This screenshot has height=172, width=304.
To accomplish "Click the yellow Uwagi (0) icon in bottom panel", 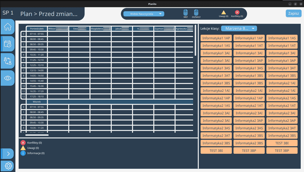I will tap(23, 148).
